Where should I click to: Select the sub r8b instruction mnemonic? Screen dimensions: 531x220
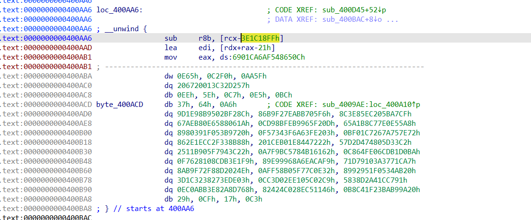point(171,38)
